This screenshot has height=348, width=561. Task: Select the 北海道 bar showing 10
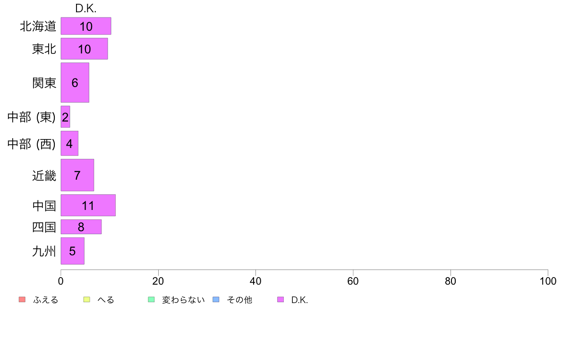tap(86, 26)
